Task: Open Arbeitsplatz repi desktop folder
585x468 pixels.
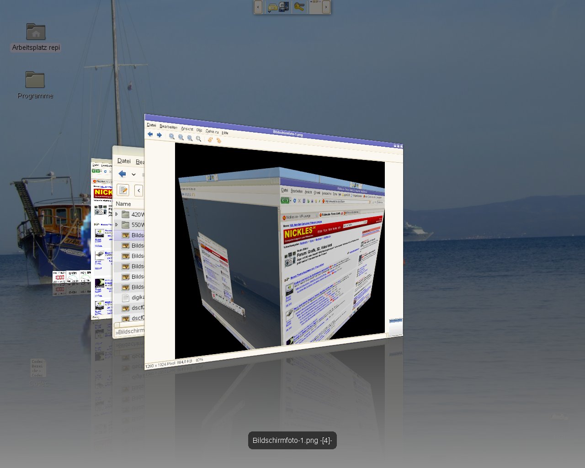Action: [x=36, y=37]
